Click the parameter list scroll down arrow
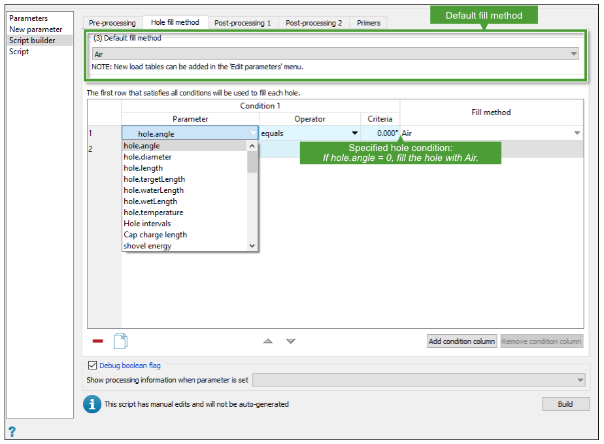 (x=252, y=246)
